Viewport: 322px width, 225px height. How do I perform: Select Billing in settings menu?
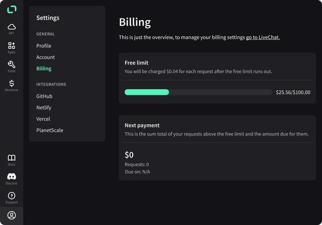point(44,68)
